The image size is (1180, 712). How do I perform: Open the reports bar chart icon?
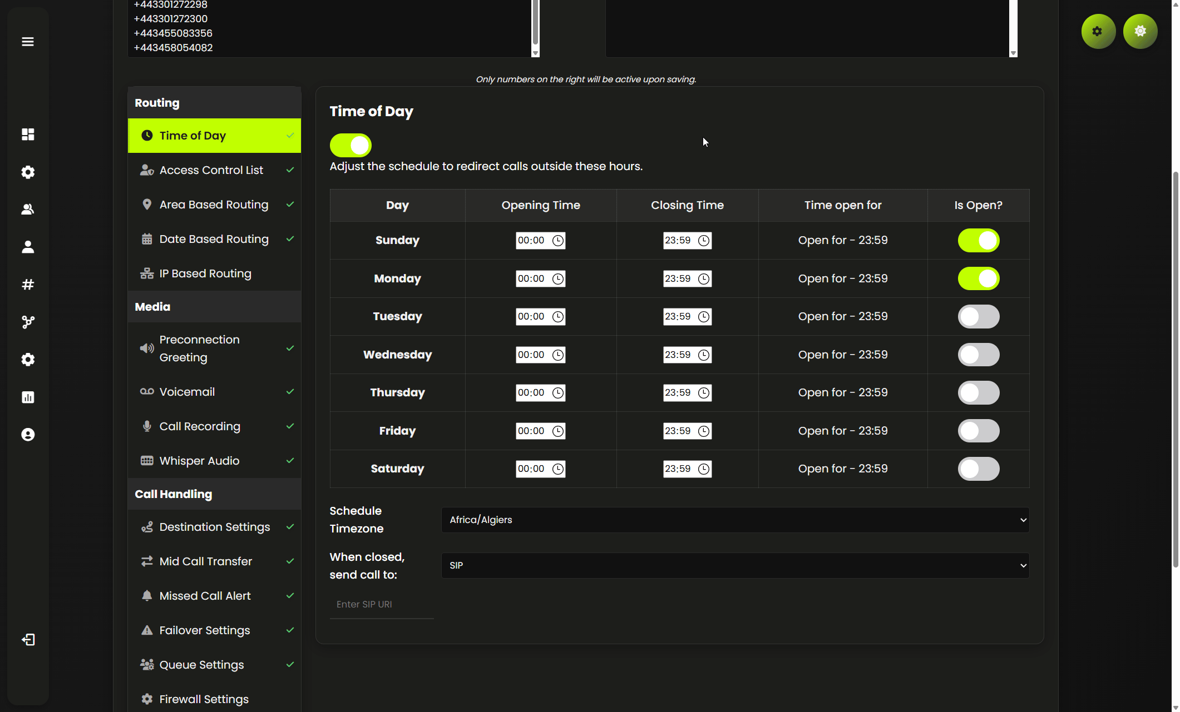point(28,397)
